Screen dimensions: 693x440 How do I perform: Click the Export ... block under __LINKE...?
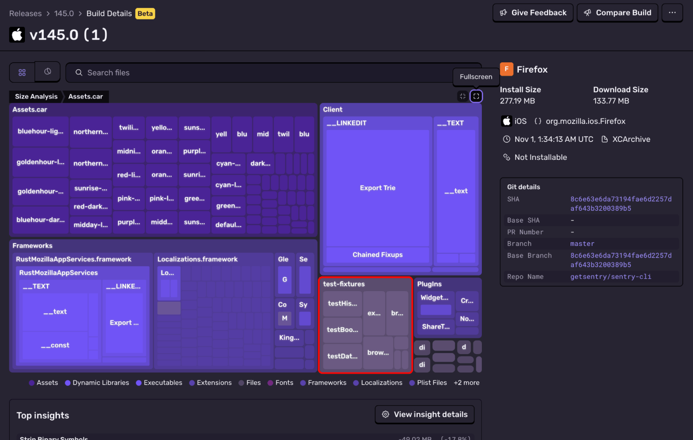124,323
